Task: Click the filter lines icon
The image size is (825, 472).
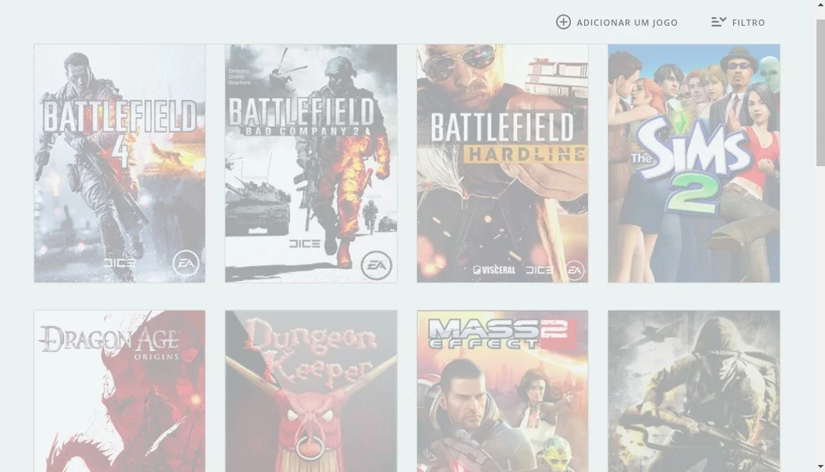Action: click(719, 22)
